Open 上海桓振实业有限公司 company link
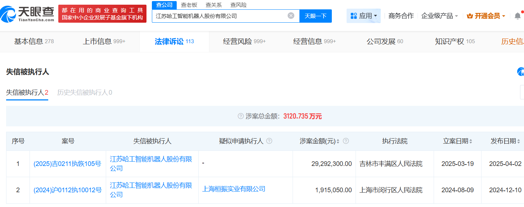 234,189
